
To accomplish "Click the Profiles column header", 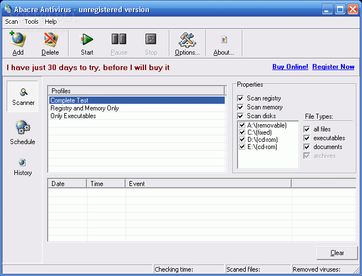I will 137,91.
